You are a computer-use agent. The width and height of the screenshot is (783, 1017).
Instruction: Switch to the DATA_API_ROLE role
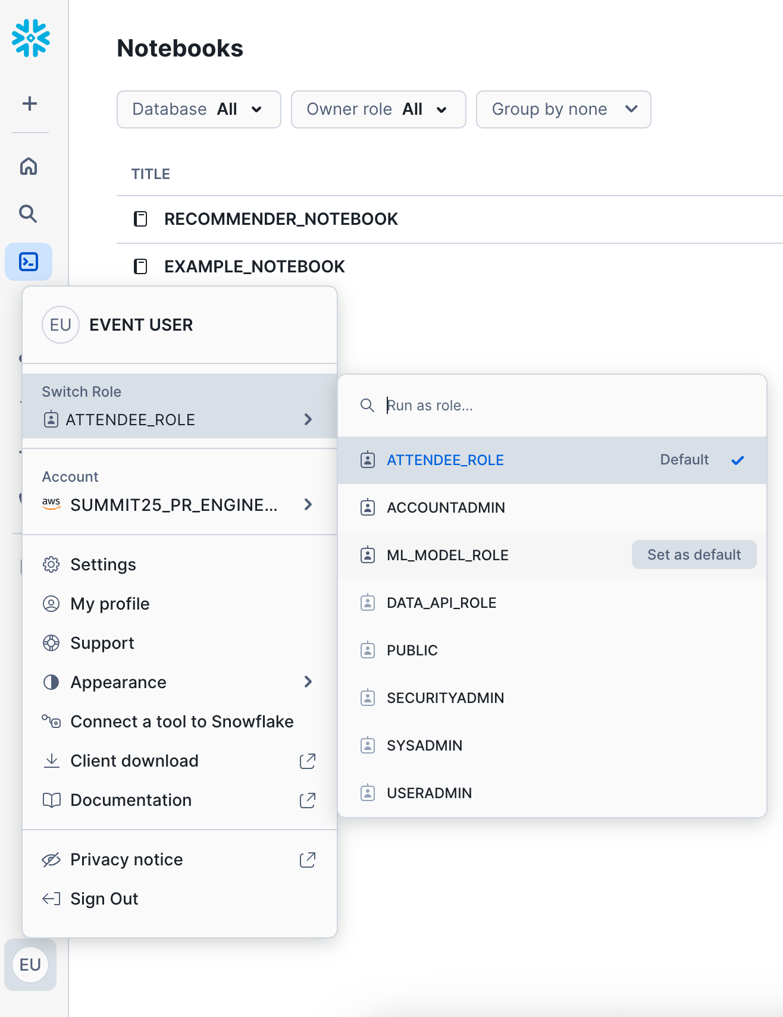tap(552, 602)
